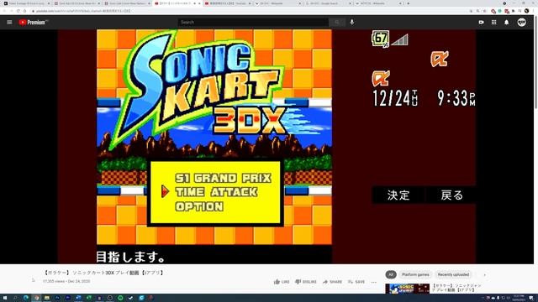Open the YouTube hamburger guide menu

[9, 23]
